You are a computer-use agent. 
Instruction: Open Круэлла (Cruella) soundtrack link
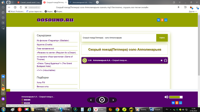[x=45, y=45]
